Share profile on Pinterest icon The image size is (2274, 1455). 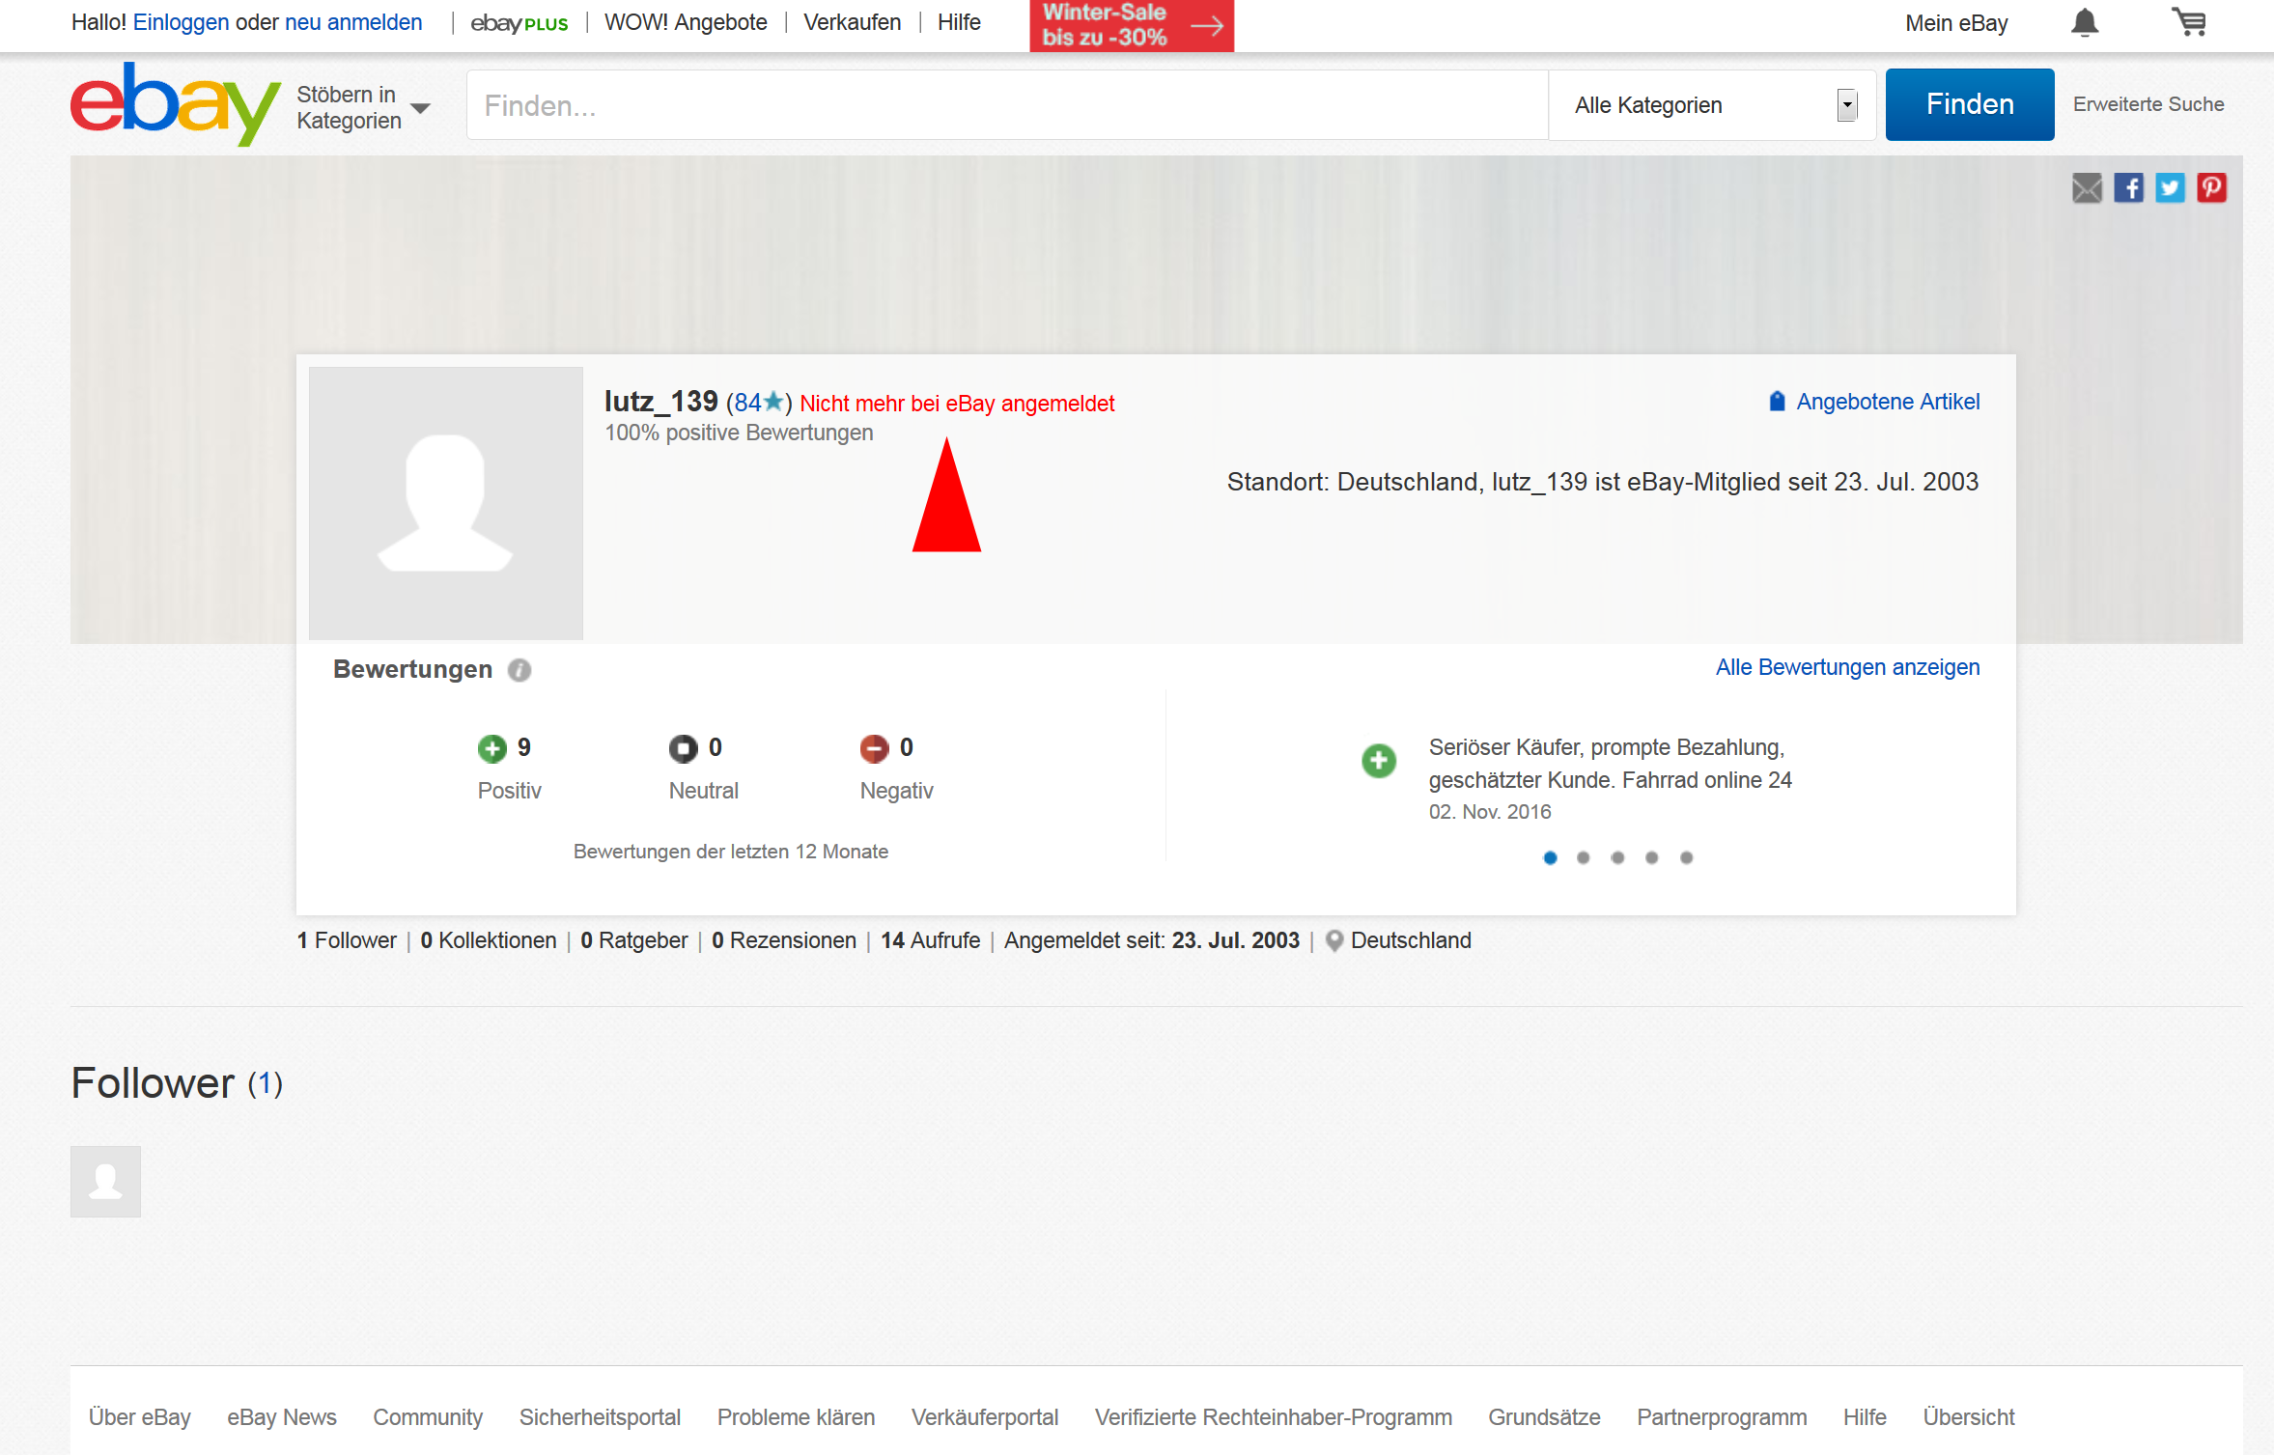tap(2211, 187)
